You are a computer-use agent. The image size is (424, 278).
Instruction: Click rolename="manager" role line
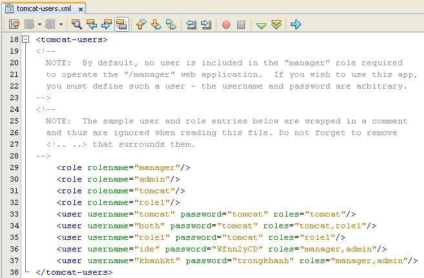point(123,167)
